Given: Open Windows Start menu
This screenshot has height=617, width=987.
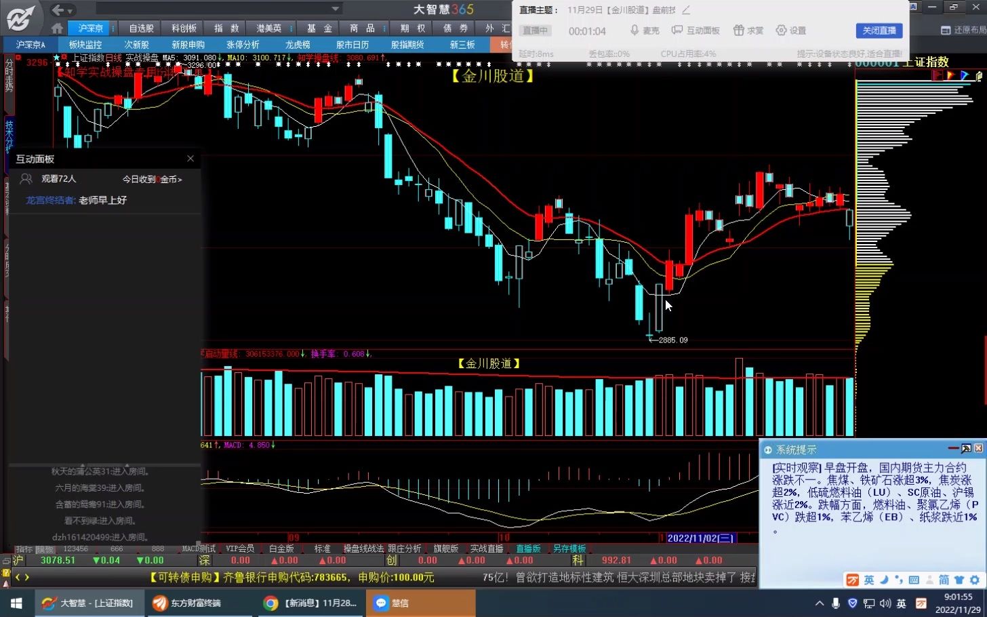Looking at the screenshot, I should (x=16, y=603).
